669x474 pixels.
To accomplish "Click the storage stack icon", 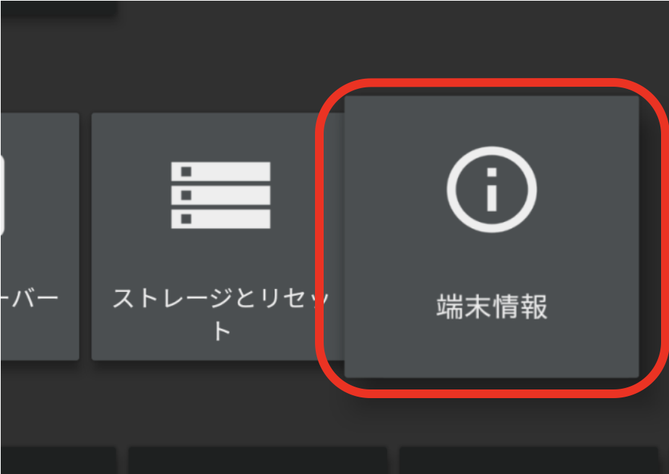I will pos(220,195).
